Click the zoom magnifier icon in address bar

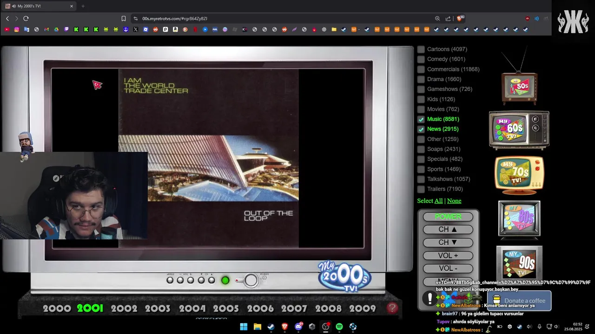coord(437,19)
